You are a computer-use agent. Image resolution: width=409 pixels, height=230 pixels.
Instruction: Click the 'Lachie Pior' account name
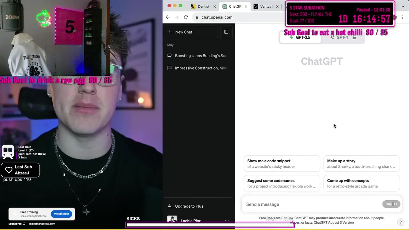(190, 221)
